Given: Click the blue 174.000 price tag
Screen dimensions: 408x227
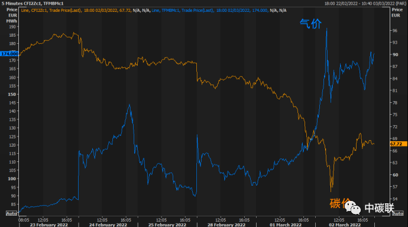Looking at the screenshot, I should [9, 54].
